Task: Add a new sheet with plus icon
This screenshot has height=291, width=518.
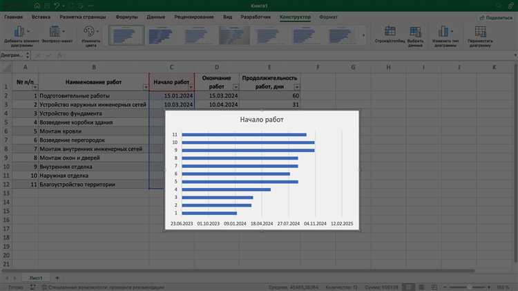Action: click(57, 278)
